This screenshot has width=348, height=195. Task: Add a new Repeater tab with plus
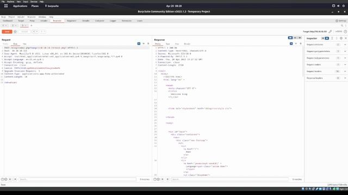[32, 25]
